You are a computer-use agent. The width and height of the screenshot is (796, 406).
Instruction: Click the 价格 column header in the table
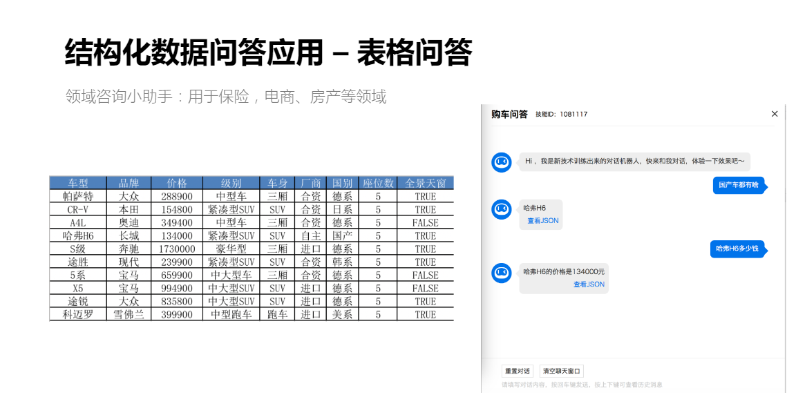tap(177, 183)
